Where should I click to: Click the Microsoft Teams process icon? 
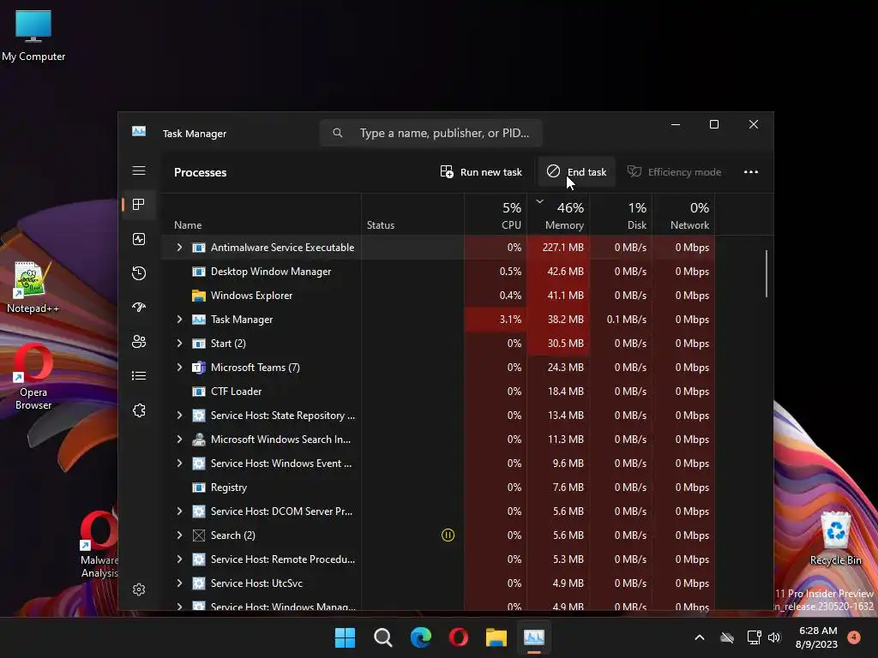point(199,368)
